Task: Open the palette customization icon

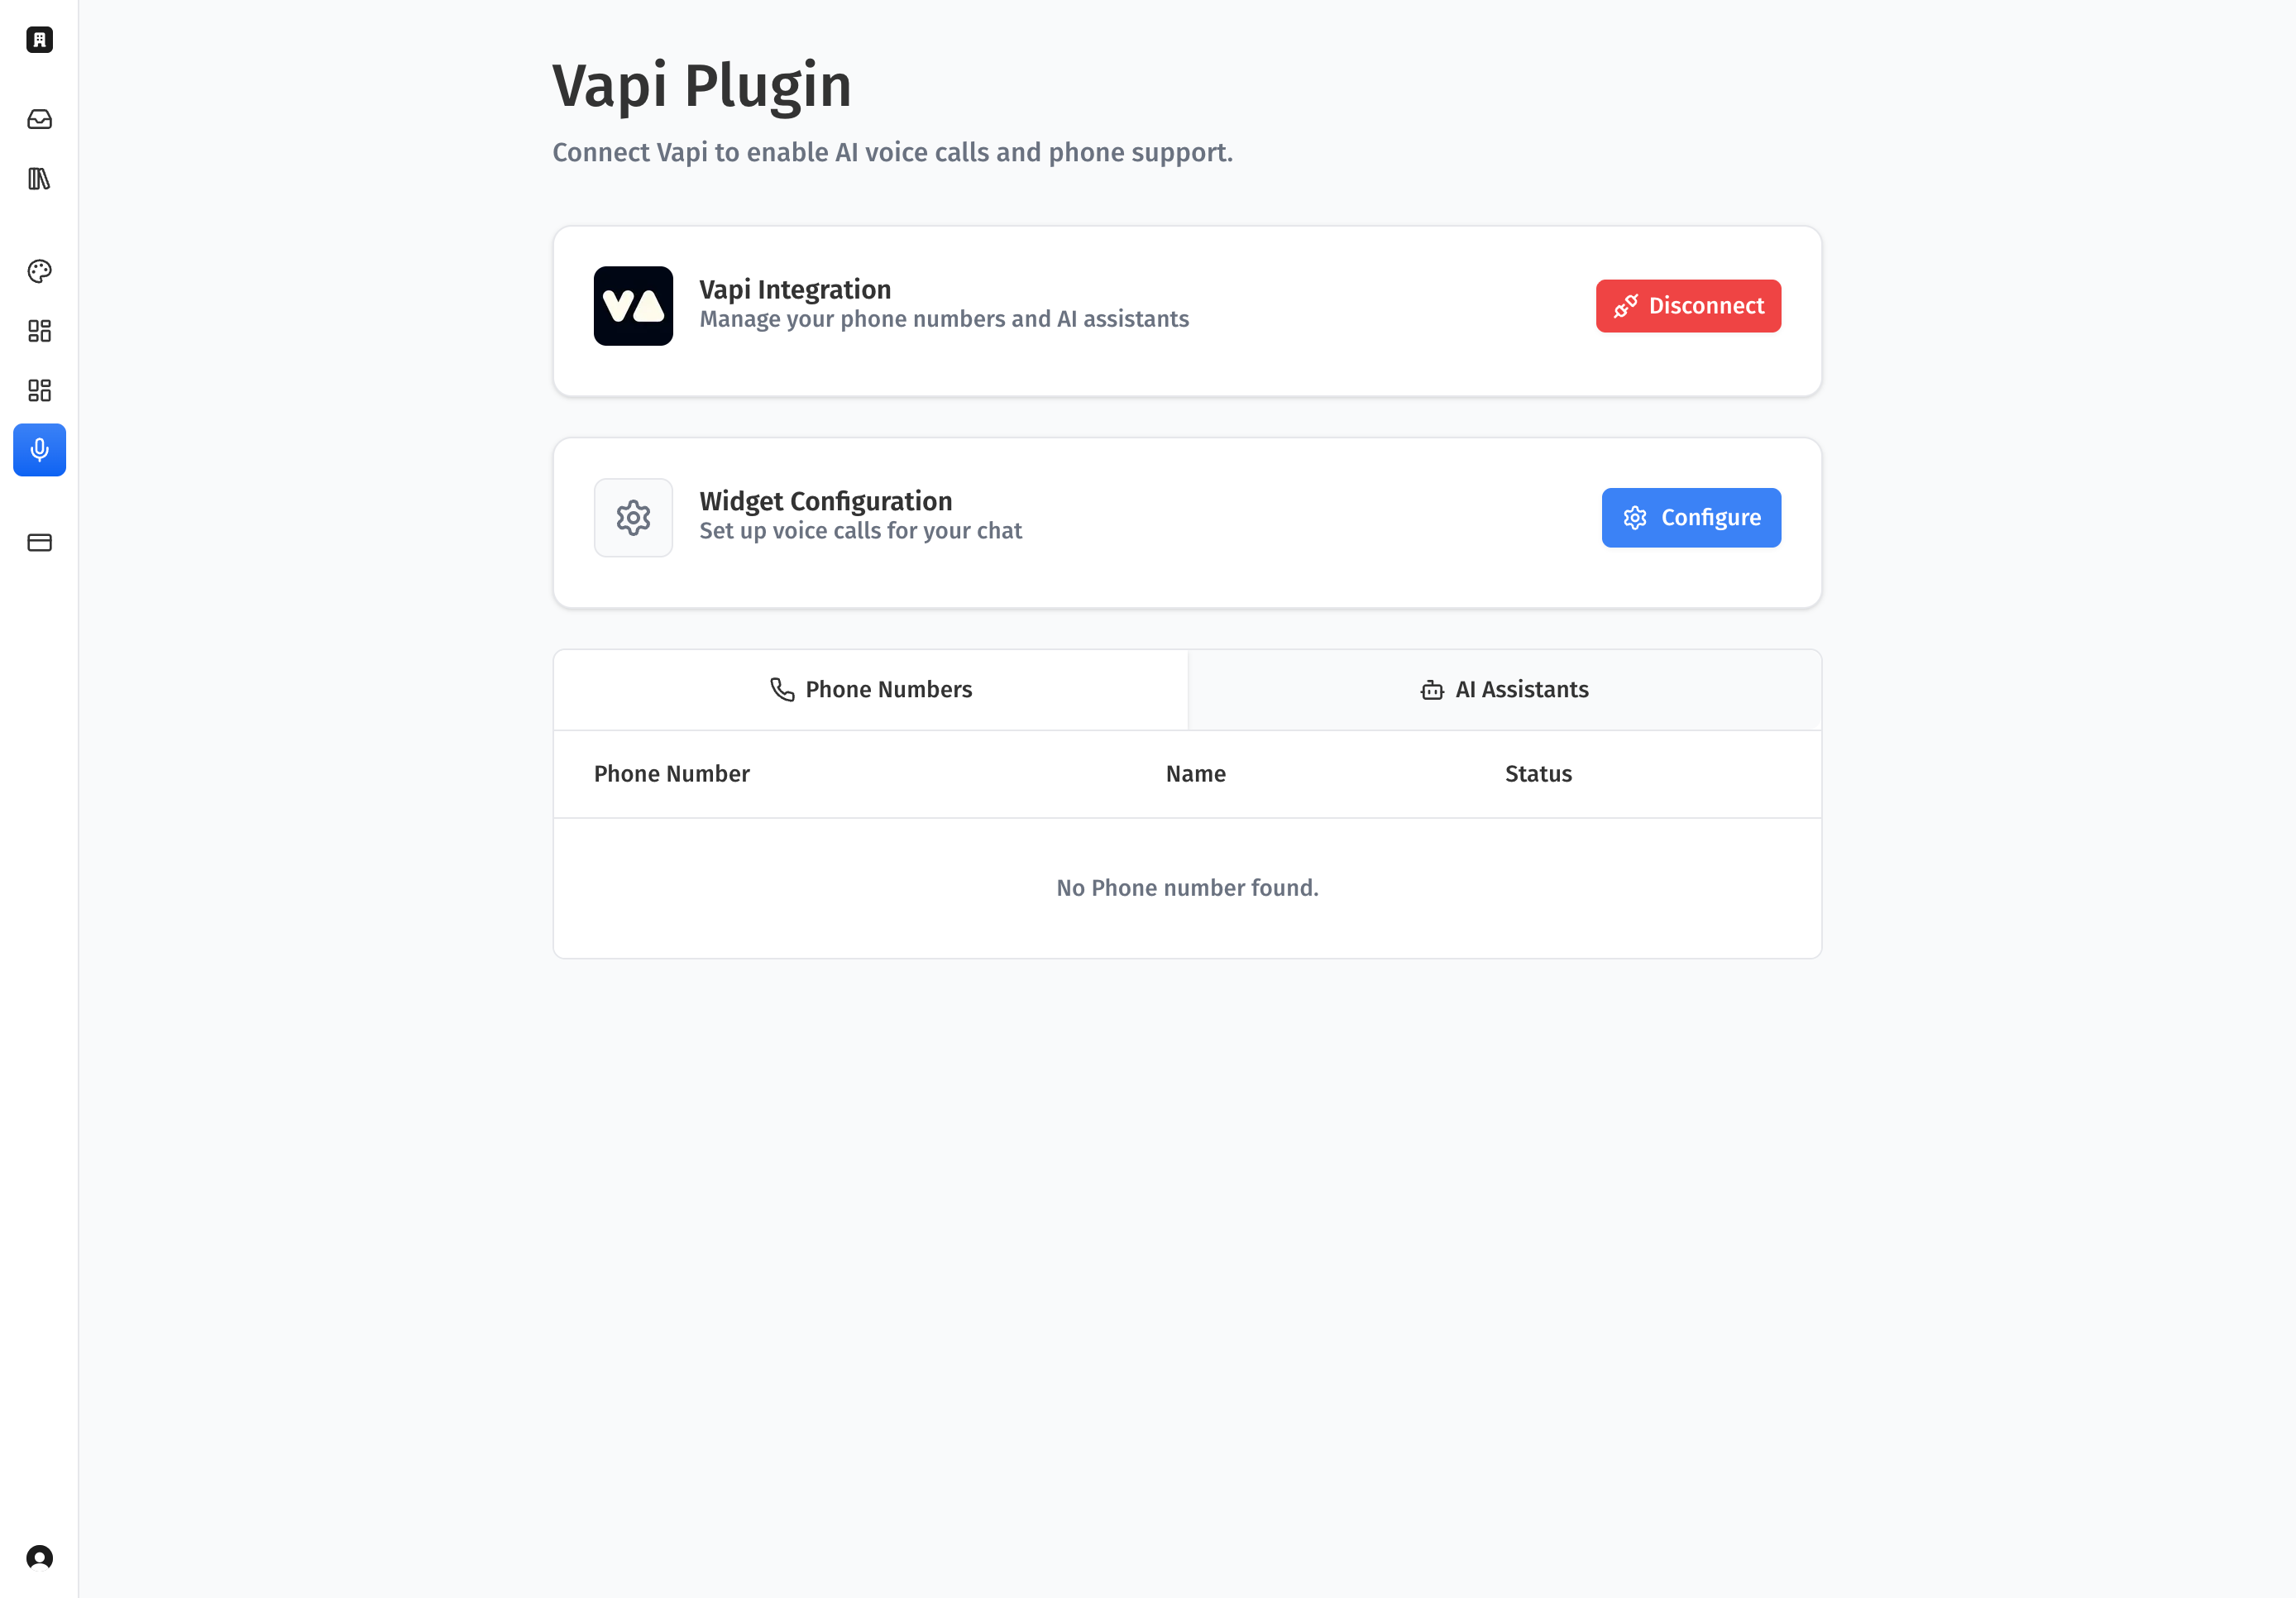Action: point(39,271)
